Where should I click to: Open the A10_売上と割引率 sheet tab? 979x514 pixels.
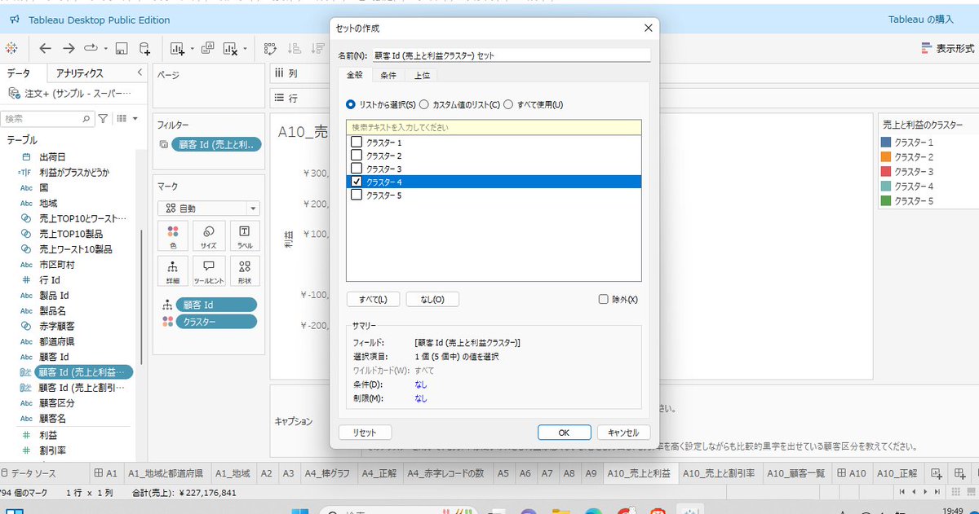click(718, 472)
